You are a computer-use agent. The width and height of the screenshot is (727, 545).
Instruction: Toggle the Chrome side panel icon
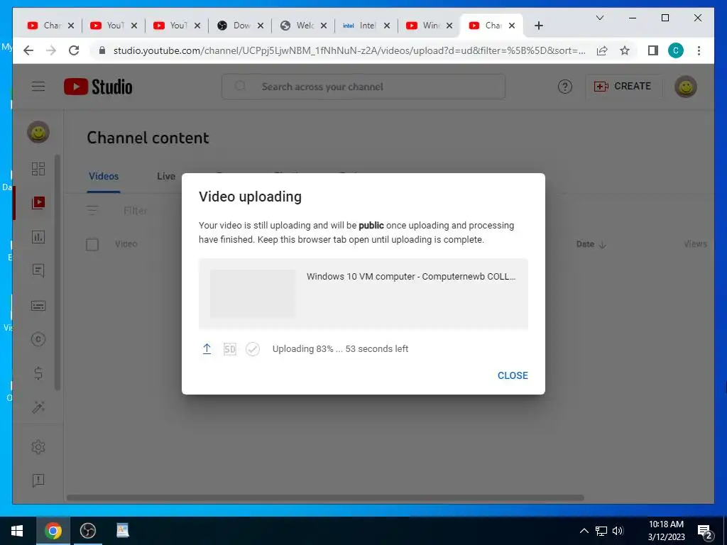(x=653, y=50)
